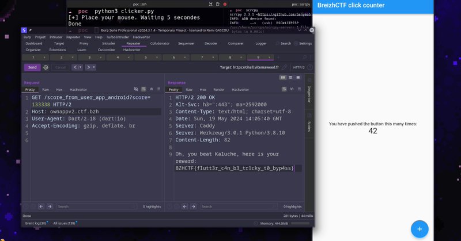The width and height of the screenshot is (461, 241).
Task: Toggle request pretty-wrap list icon
Action: [x=143, y=89]
